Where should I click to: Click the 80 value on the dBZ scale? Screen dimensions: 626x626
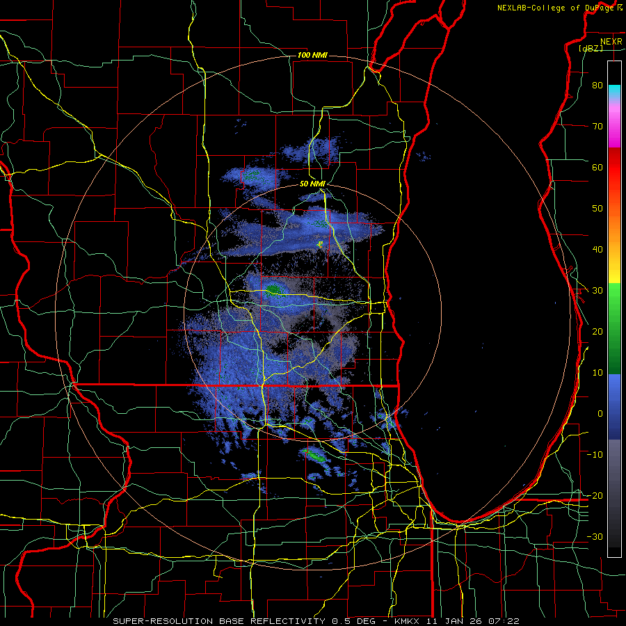pyautogui.click(x=597, y=86)
